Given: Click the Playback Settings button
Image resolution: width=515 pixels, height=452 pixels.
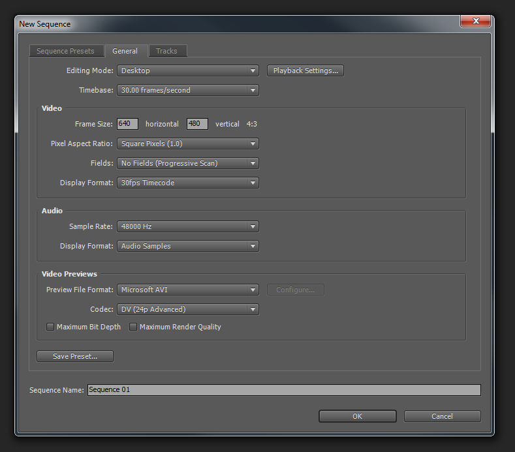Looking at the screenshot, I should click(x=305, y=70).
